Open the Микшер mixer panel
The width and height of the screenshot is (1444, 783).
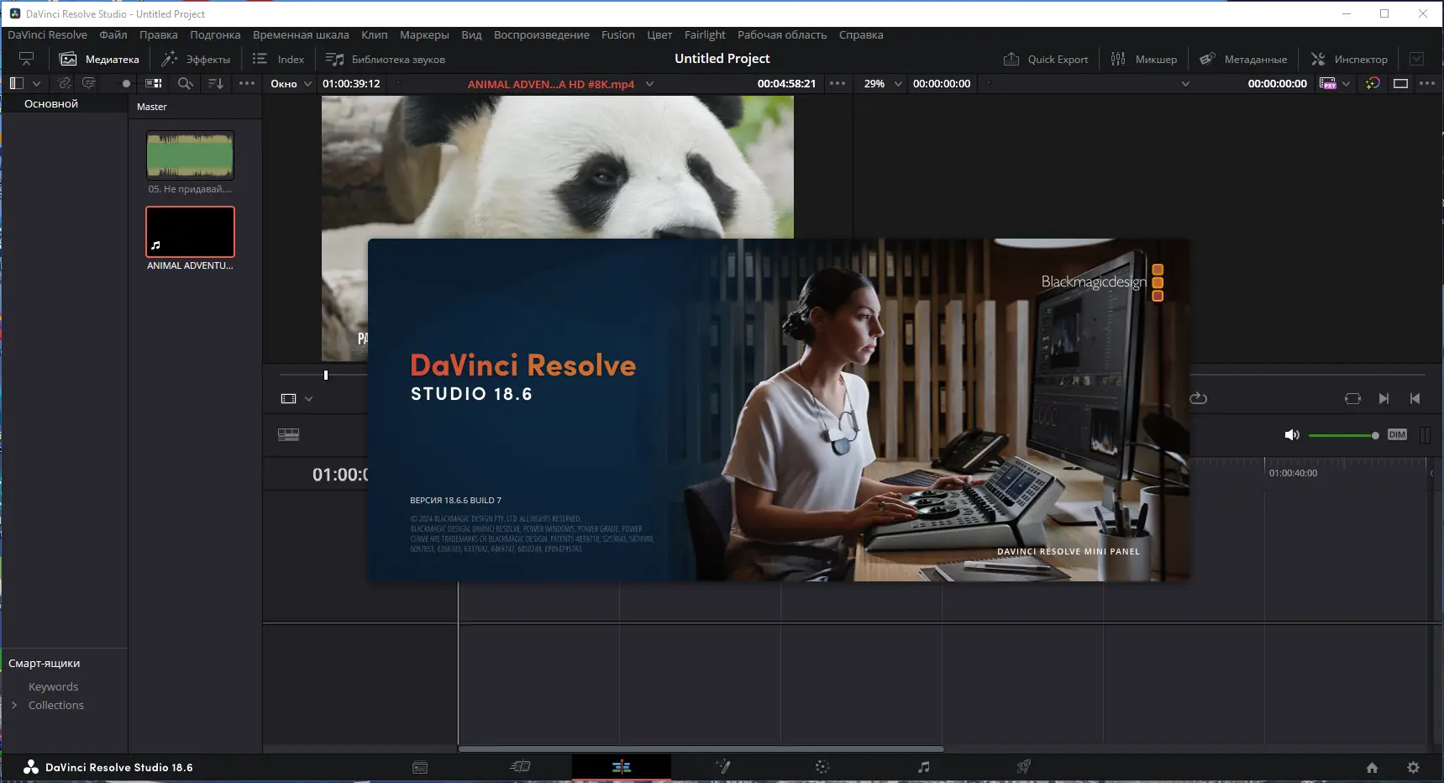coord(1144,60)
